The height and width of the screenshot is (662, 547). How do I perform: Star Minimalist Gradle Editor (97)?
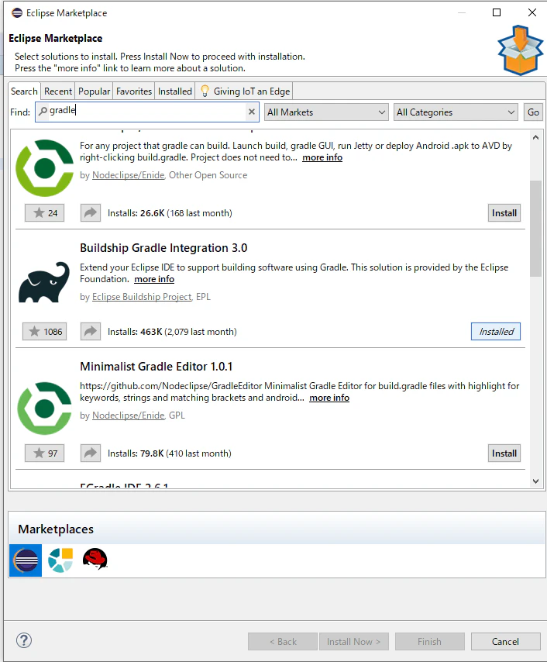click(x=44, y=453)
